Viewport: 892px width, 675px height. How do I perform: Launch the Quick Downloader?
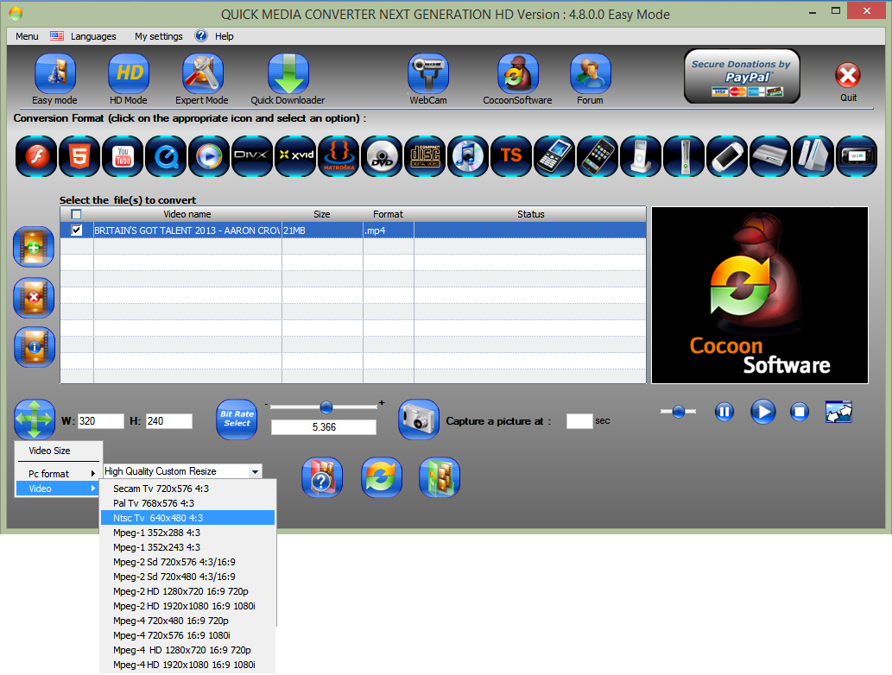click(288, 74)
